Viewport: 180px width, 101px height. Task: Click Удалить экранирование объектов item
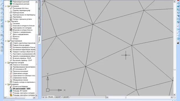coord(24,56)
